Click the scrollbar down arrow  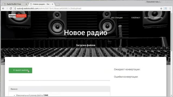[171, 95]
